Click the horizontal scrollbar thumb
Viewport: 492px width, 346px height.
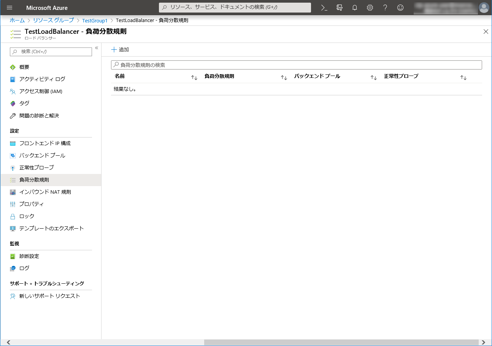coord(341,342)
